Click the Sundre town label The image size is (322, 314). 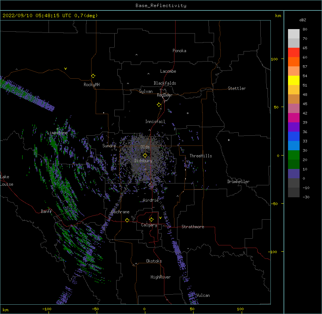(x=109, y=146)
